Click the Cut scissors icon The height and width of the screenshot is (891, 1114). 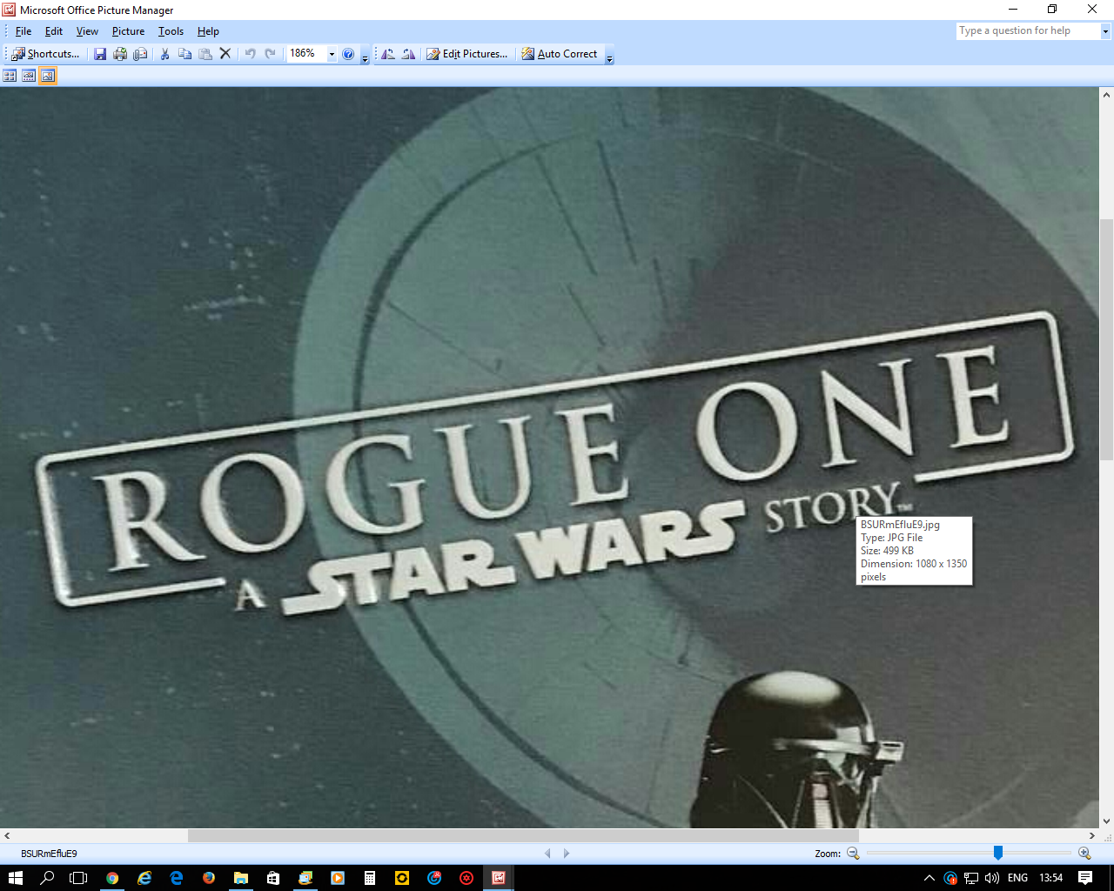[164, 54]
